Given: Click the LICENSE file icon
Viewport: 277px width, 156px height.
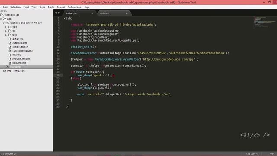Looking at the screenshot, I should (x=10, y=55).
